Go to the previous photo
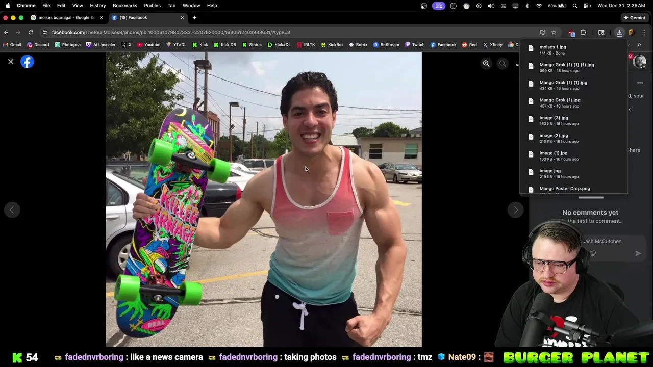Screen dimensions: 653x367 (x=12, y=210)
